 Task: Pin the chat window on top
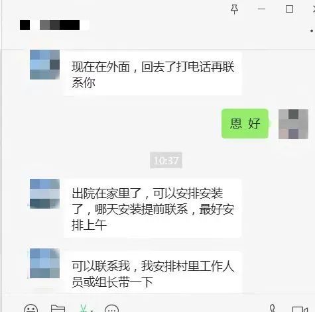(x=234, y=9)
